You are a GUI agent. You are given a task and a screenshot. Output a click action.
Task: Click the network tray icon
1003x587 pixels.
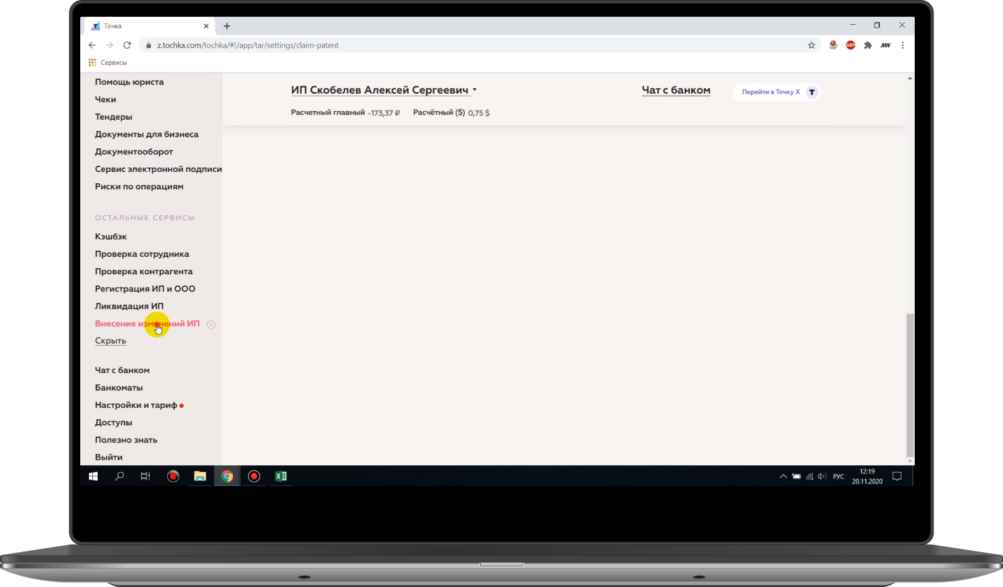[x=809, y=477]
